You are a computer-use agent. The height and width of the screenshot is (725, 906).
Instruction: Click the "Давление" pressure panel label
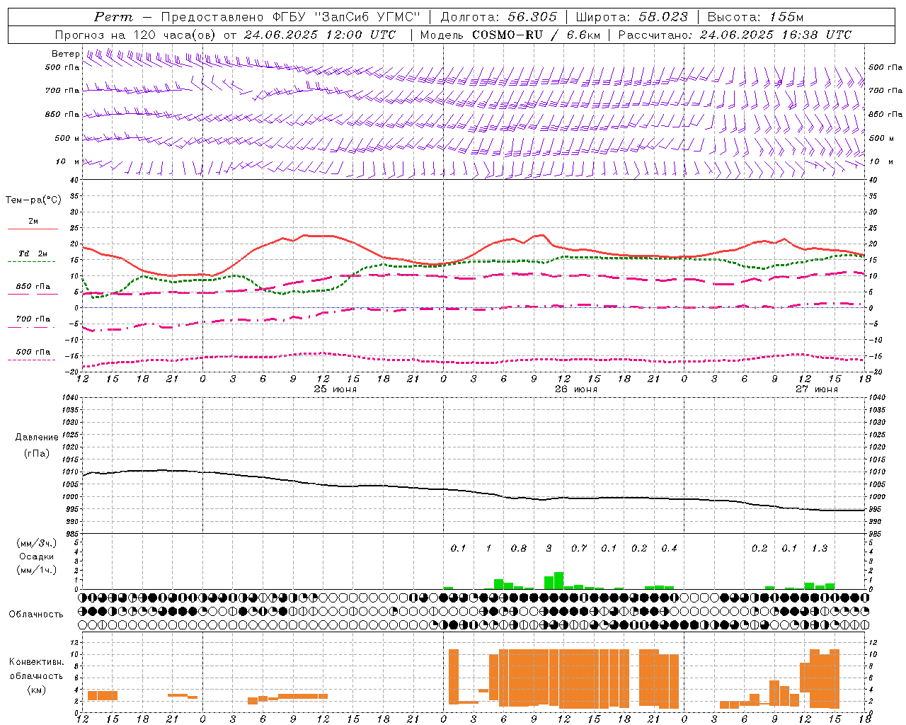pos(37,438)
